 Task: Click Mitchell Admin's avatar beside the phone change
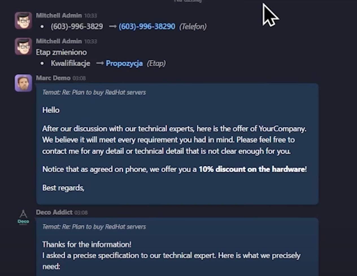[x=23, y=21]
